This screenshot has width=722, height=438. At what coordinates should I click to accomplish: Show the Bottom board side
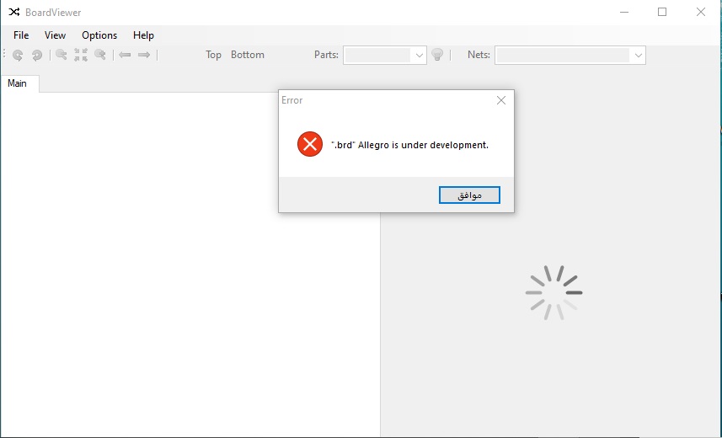click(248, 55)
